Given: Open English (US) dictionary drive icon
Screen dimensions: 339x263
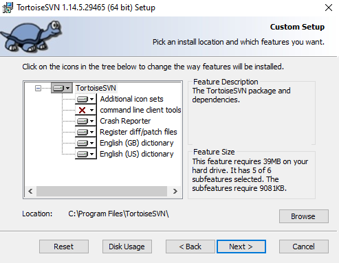Looking at the screenshot, I should pyautogui.click(x=86, y=154).
